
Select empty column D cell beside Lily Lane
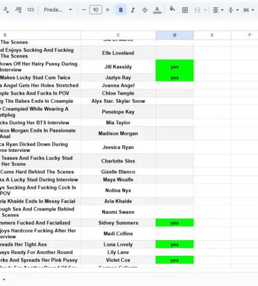[175, 252]
